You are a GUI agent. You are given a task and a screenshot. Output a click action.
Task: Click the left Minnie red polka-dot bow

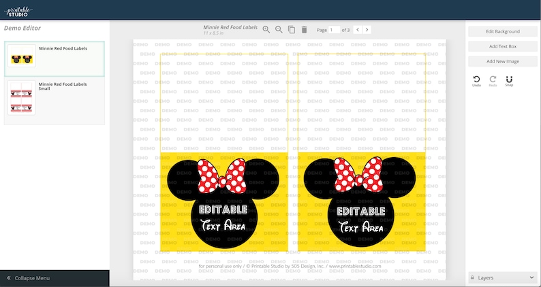tap(221, 175)
